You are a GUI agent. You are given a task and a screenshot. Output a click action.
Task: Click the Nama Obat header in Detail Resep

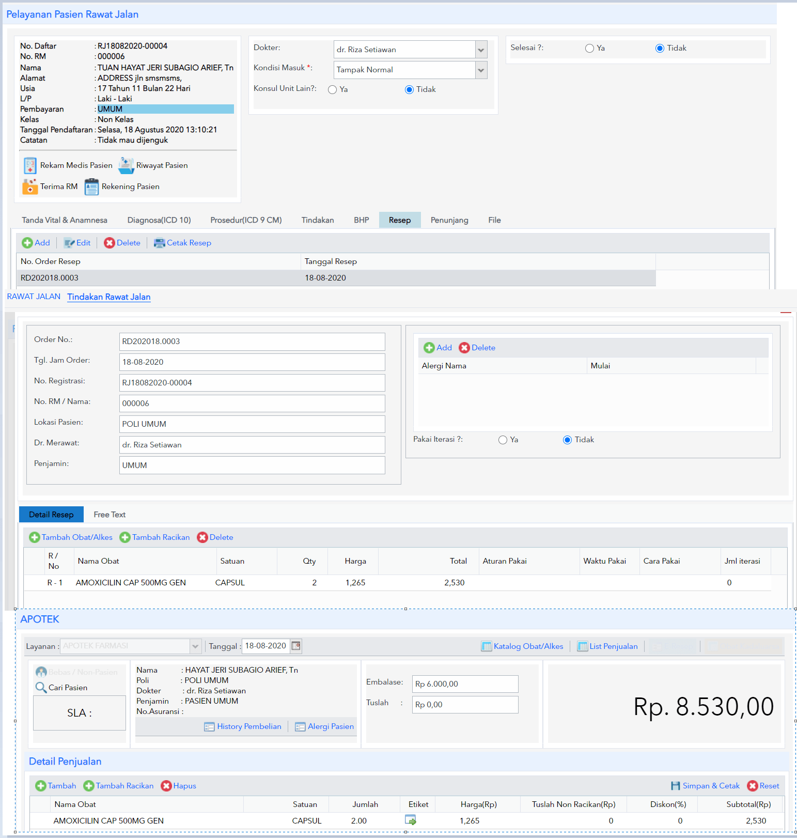145,561
